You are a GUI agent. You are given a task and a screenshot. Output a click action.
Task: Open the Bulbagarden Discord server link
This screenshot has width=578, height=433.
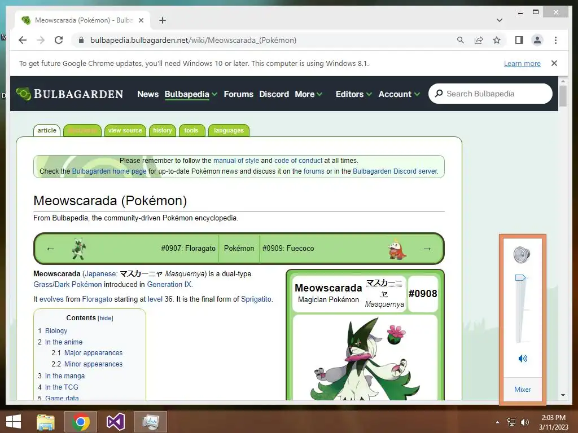[395, 171]
